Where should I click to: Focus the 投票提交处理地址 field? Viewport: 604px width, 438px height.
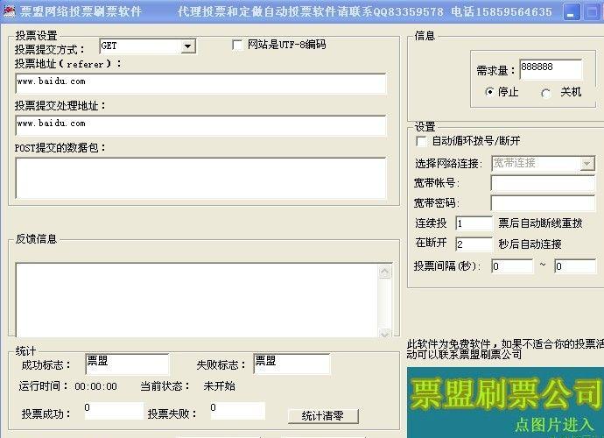(x=200, y=124)
